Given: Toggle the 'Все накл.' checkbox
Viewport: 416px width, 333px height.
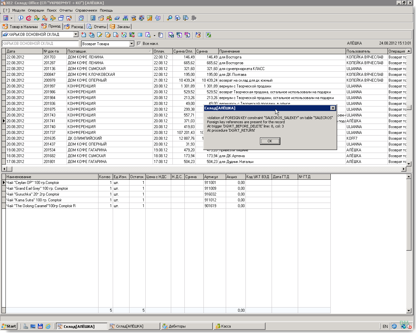Looking at the screenshot, I should [139, 44].
